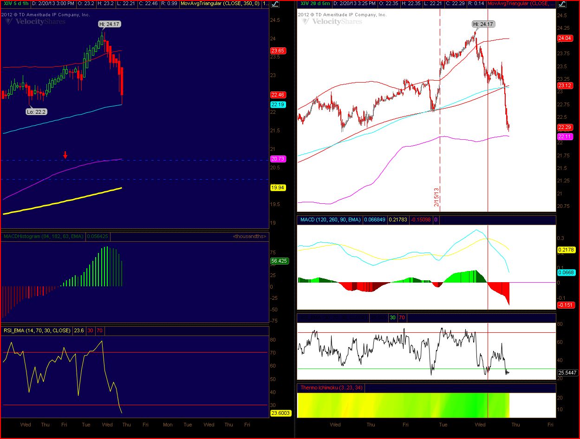Click red MovAvgTriangular study label on right chart
580x439 pixels.
pyautogui.click(x=521, y=4)
